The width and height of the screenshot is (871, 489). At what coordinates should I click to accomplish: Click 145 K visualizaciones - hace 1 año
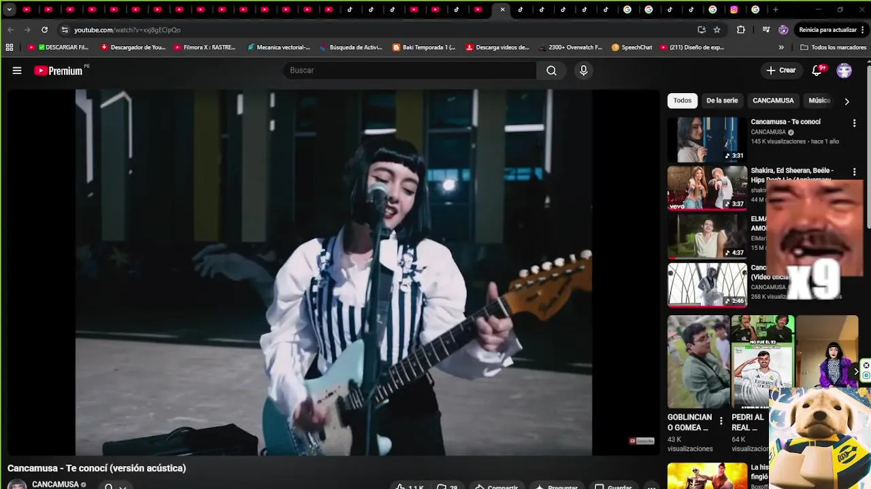[795, 142]
